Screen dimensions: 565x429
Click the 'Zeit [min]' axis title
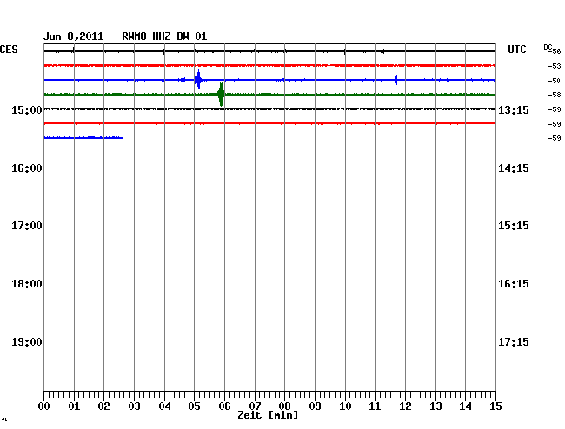pos(268,415)
